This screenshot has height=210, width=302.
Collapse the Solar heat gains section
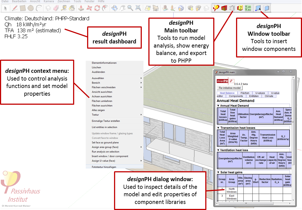point(218,172)
